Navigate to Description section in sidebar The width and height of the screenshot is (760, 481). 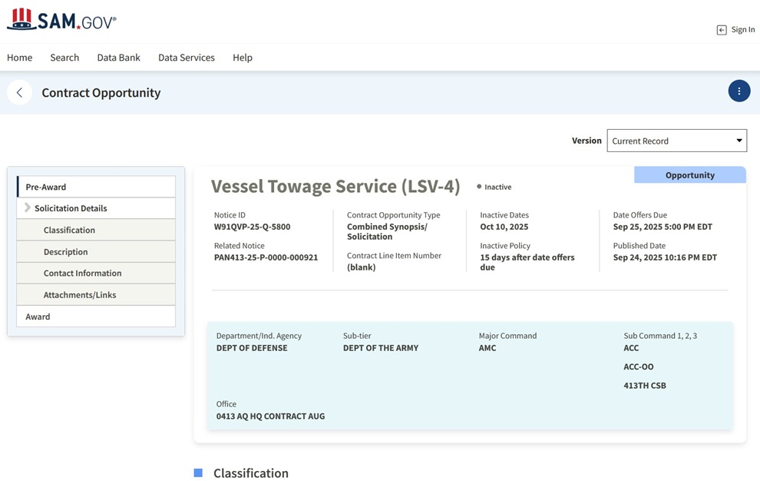(x=65, y=251)
